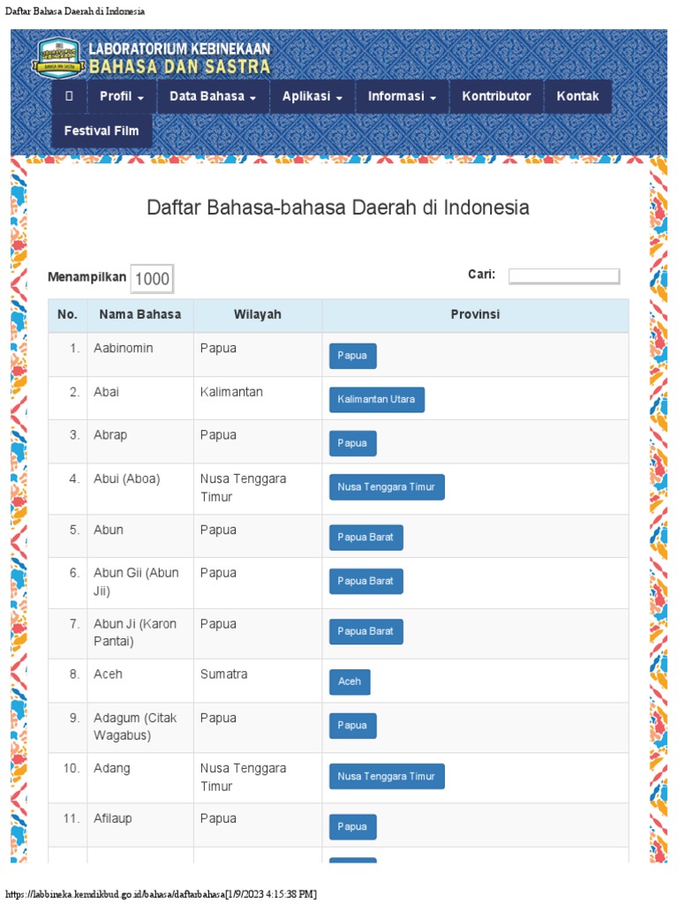678x904 pixels.
Task: Sort table by Nama Bahasa column
Action: 139,314
